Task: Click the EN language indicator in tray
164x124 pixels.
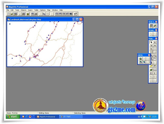Action: coord(139,117)
